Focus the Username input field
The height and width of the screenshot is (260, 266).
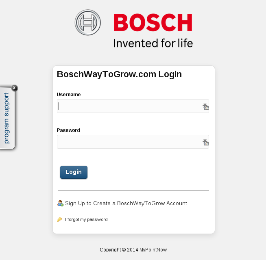pyautogui.click(x=133, y=106)
